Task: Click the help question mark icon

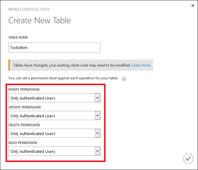Action: click(x=124, y=79)
